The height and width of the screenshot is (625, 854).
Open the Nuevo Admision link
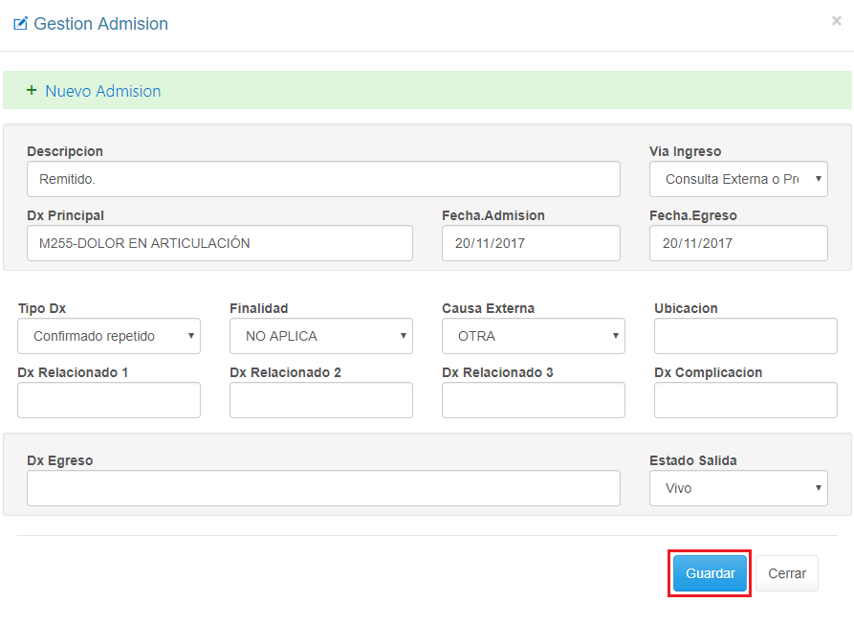(102, 91)
